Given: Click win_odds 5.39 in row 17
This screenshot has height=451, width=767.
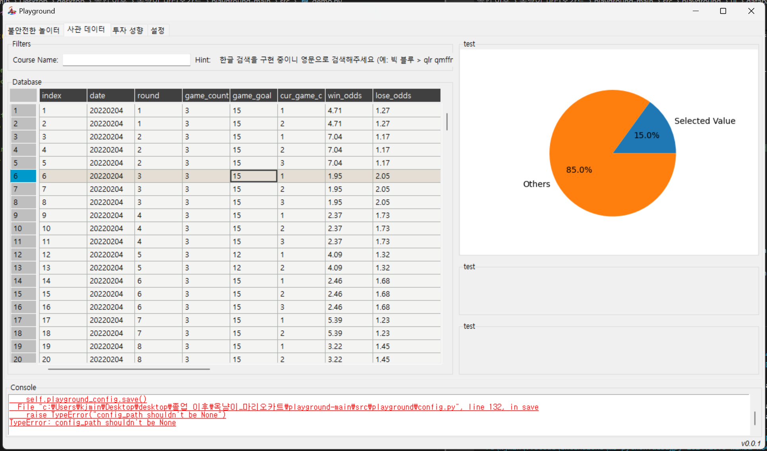Looking at the screenshot, I should [349, 320].
